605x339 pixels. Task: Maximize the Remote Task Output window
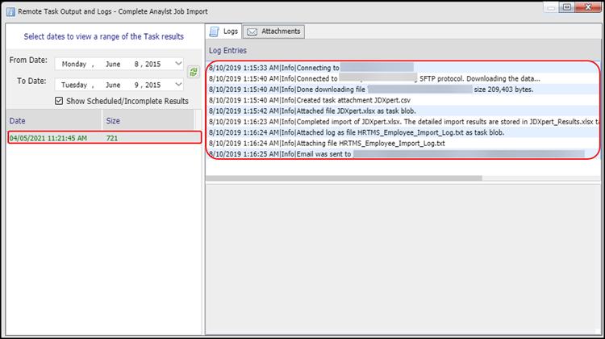pos(567,7)
